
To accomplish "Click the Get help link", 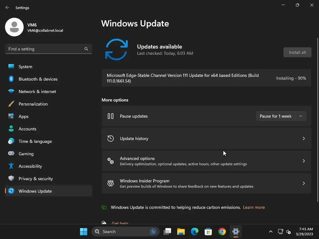I will [x=120, y=223].
